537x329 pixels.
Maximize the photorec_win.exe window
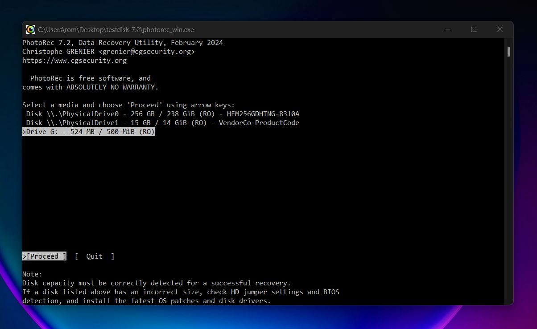pyautogui.click(x=474, y=30)
